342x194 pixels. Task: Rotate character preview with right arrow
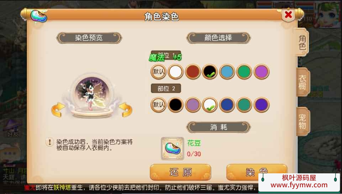coord(125,110)
